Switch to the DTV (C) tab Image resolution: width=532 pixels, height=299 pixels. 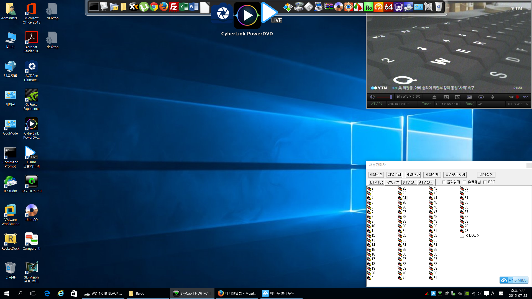(x=377, y=182)
